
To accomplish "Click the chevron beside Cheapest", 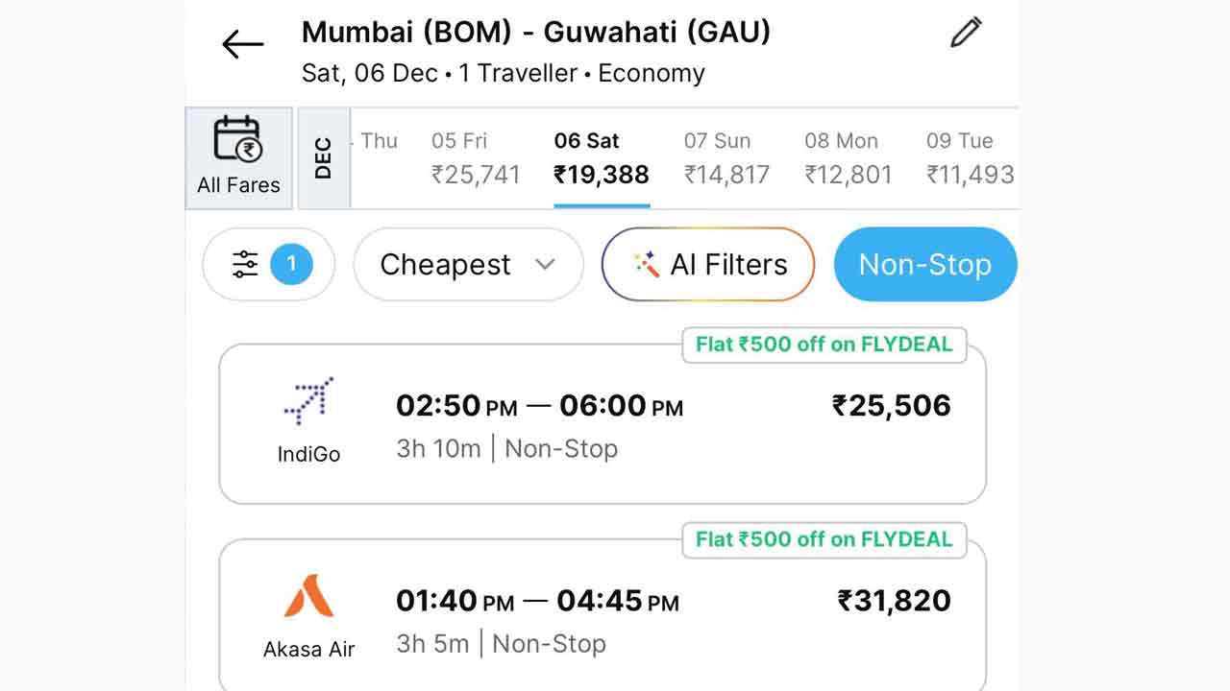I will coord(546,264).
